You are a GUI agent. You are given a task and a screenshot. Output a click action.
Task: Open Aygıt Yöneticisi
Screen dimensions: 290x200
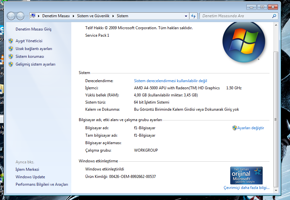coord(29,41)
